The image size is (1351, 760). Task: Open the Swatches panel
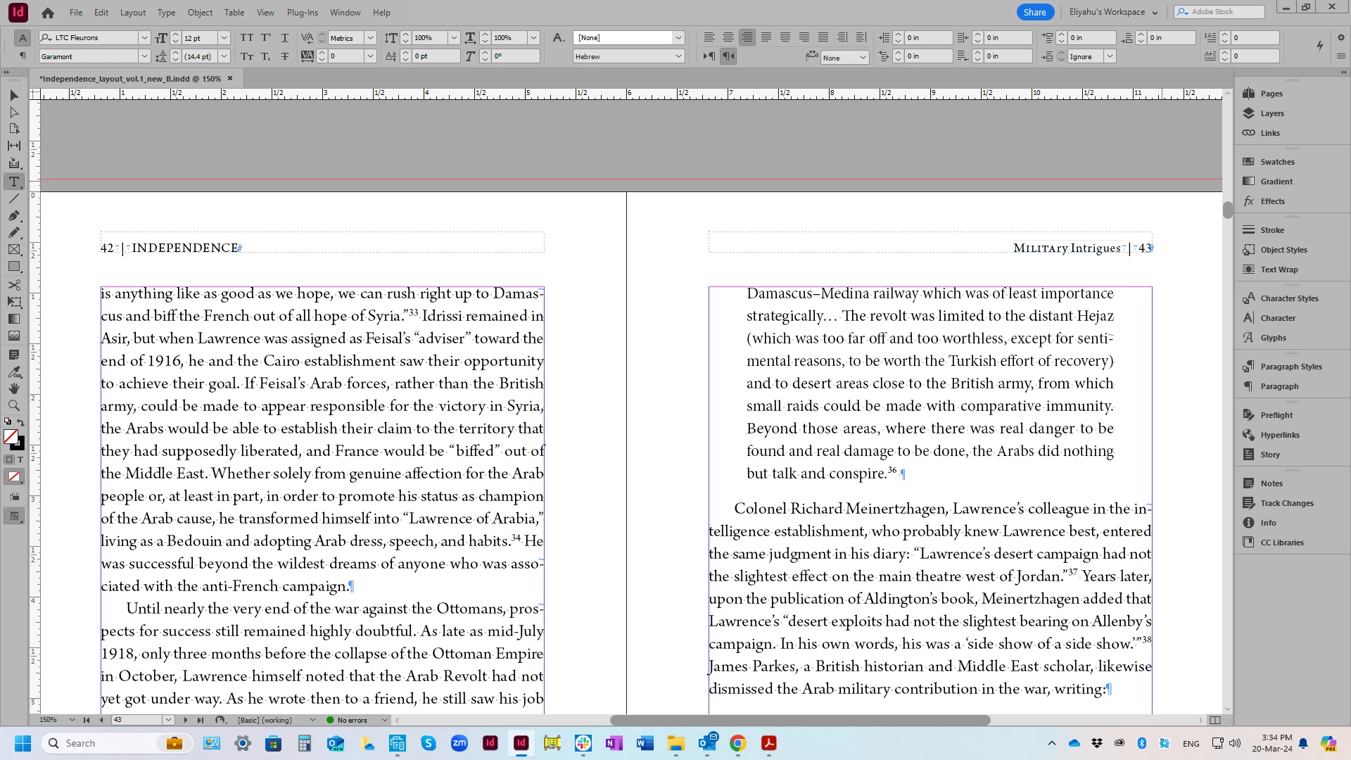[x=1277, y=162]
